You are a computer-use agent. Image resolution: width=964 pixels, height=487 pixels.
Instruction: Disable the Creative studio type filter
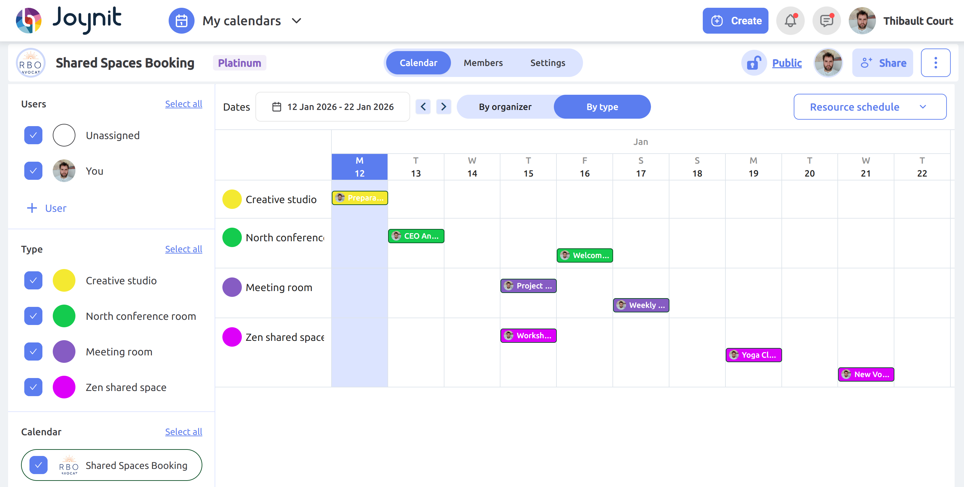pos(33,280)
